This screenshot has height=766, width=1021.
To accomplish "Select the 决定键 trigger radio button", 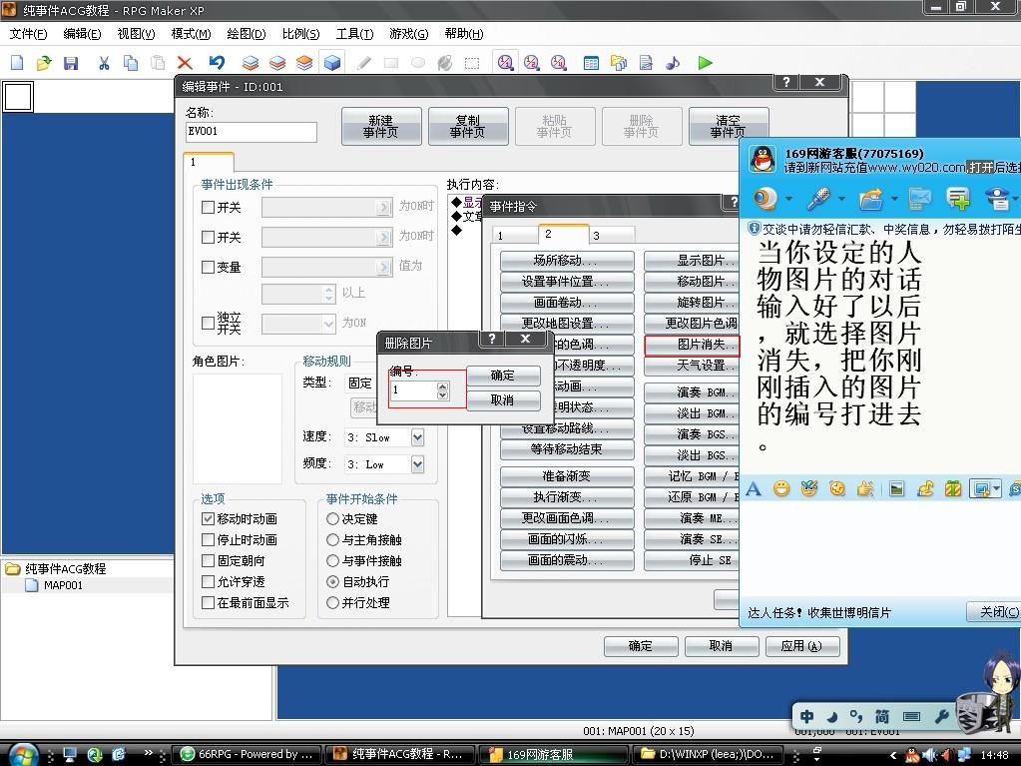I will point(332,518).
